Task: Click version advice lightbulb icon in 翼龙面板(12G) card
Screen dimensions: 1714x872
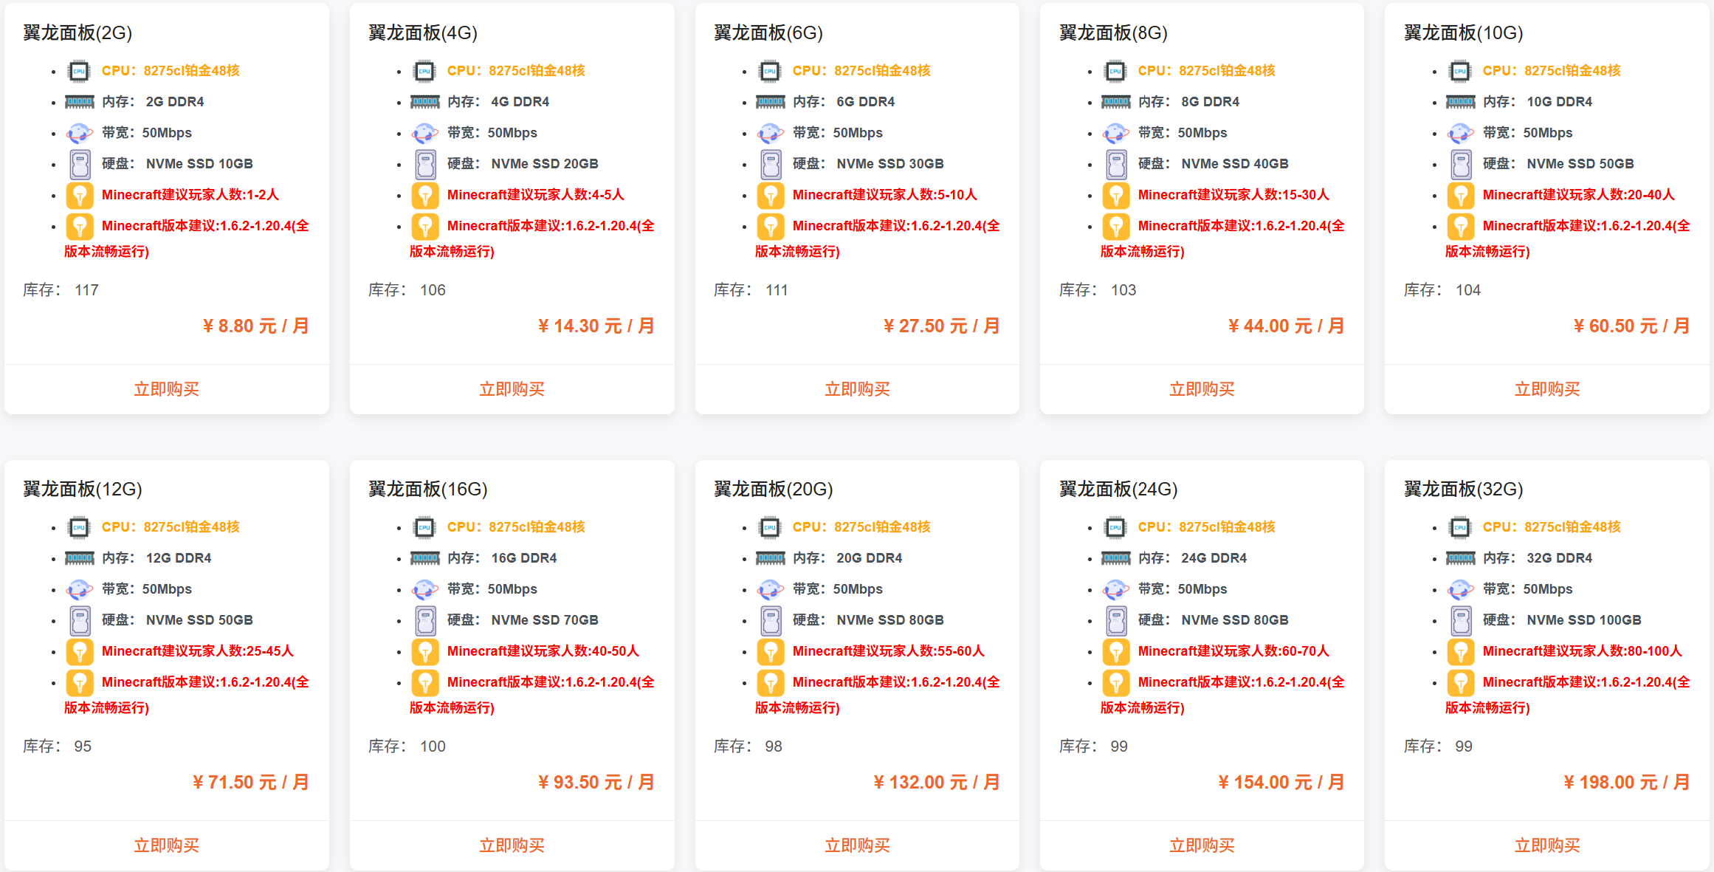Action: [x=80, y=682]
